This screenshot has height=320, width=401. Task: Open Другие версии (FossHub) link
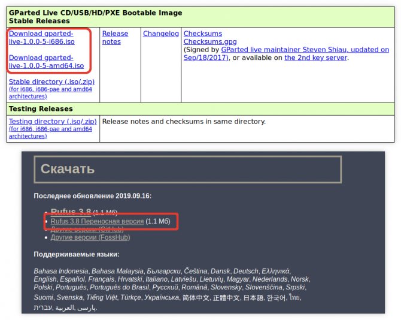(x=90, y=237)
